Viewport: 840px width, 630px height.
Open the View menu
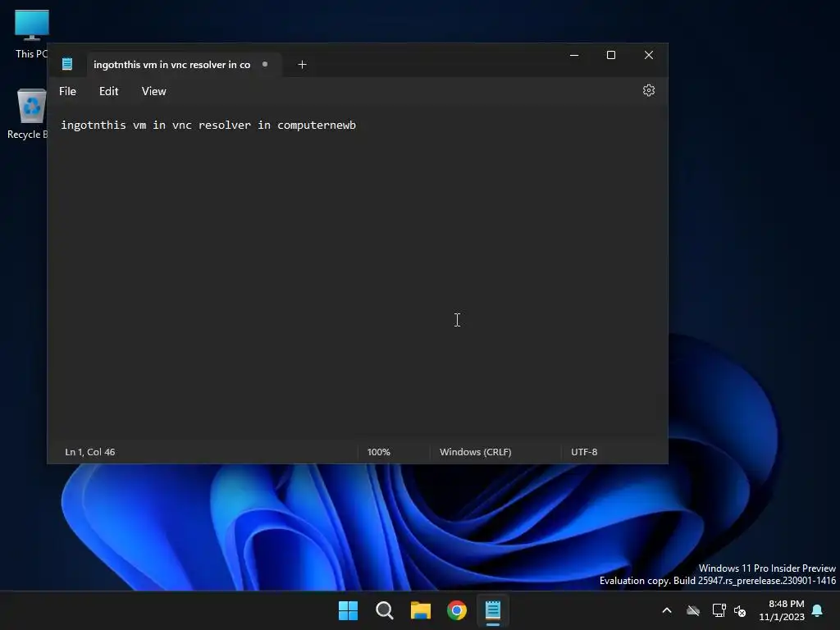tap(153, 91)
